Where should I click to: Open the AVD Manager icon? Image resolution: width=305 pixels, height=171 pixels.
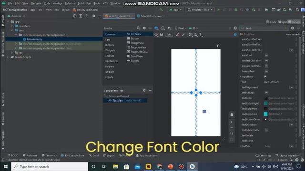tap(285, 9)
